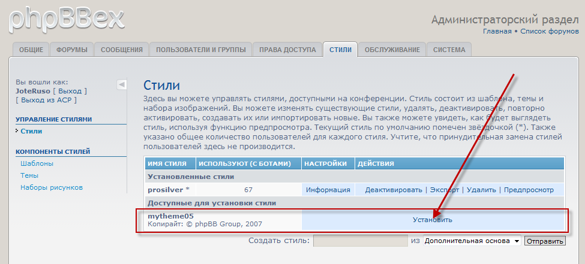Open the ОБЩИЕ tab
Viewport: 585px width, 264px height.
30,50
